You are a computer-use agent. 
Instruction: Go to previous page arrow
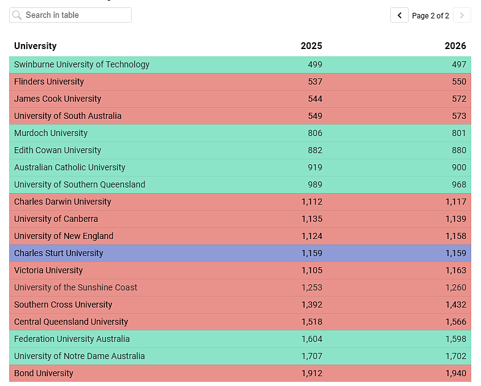click(399, 15)
